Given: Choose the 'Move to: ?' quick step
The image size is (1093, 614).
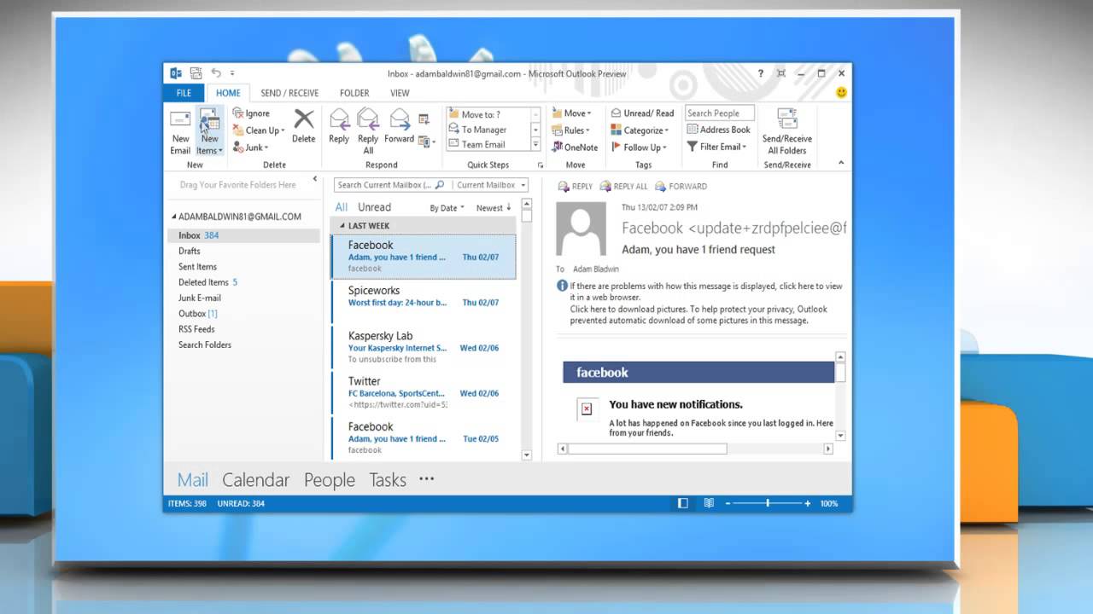Looking at the screenshot, I should click(x=488, y=114).
